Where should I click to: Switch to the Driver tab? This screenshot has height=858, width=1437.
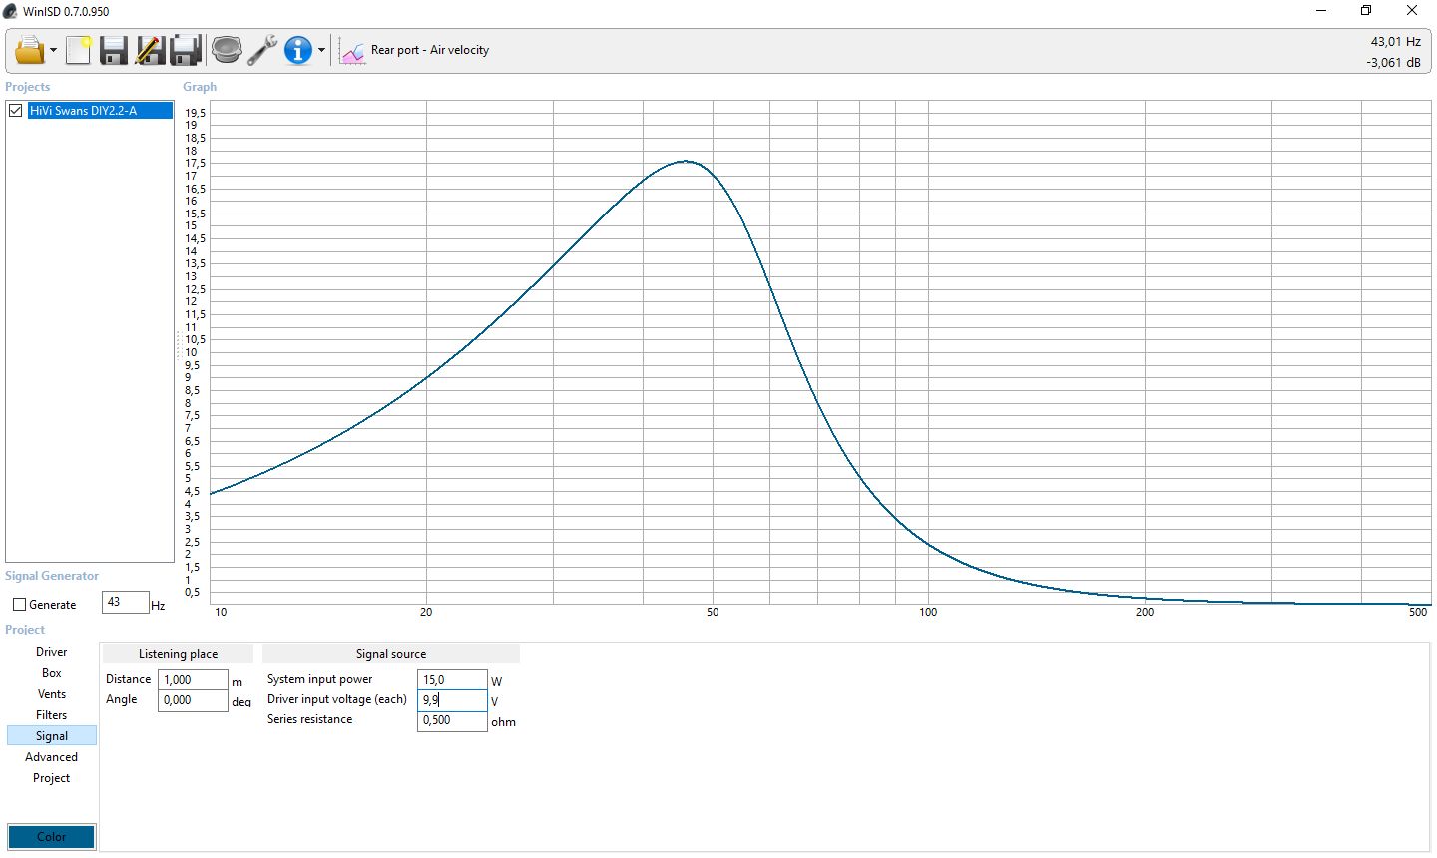click(52, 652)
